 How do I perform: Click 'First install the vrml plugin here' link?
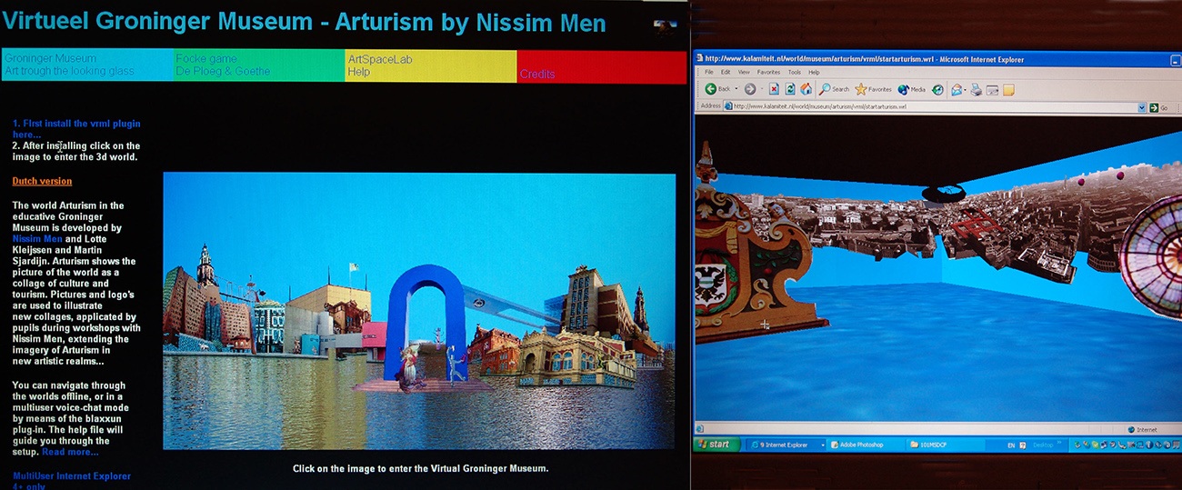(x=76, y=129)
